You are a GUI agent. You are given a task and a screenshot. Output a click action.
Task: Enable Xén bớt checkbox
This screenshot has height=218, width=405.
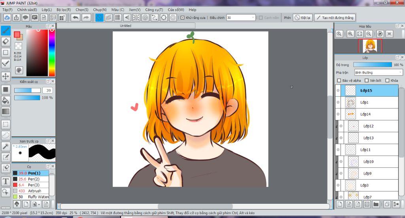click(366, 81)
